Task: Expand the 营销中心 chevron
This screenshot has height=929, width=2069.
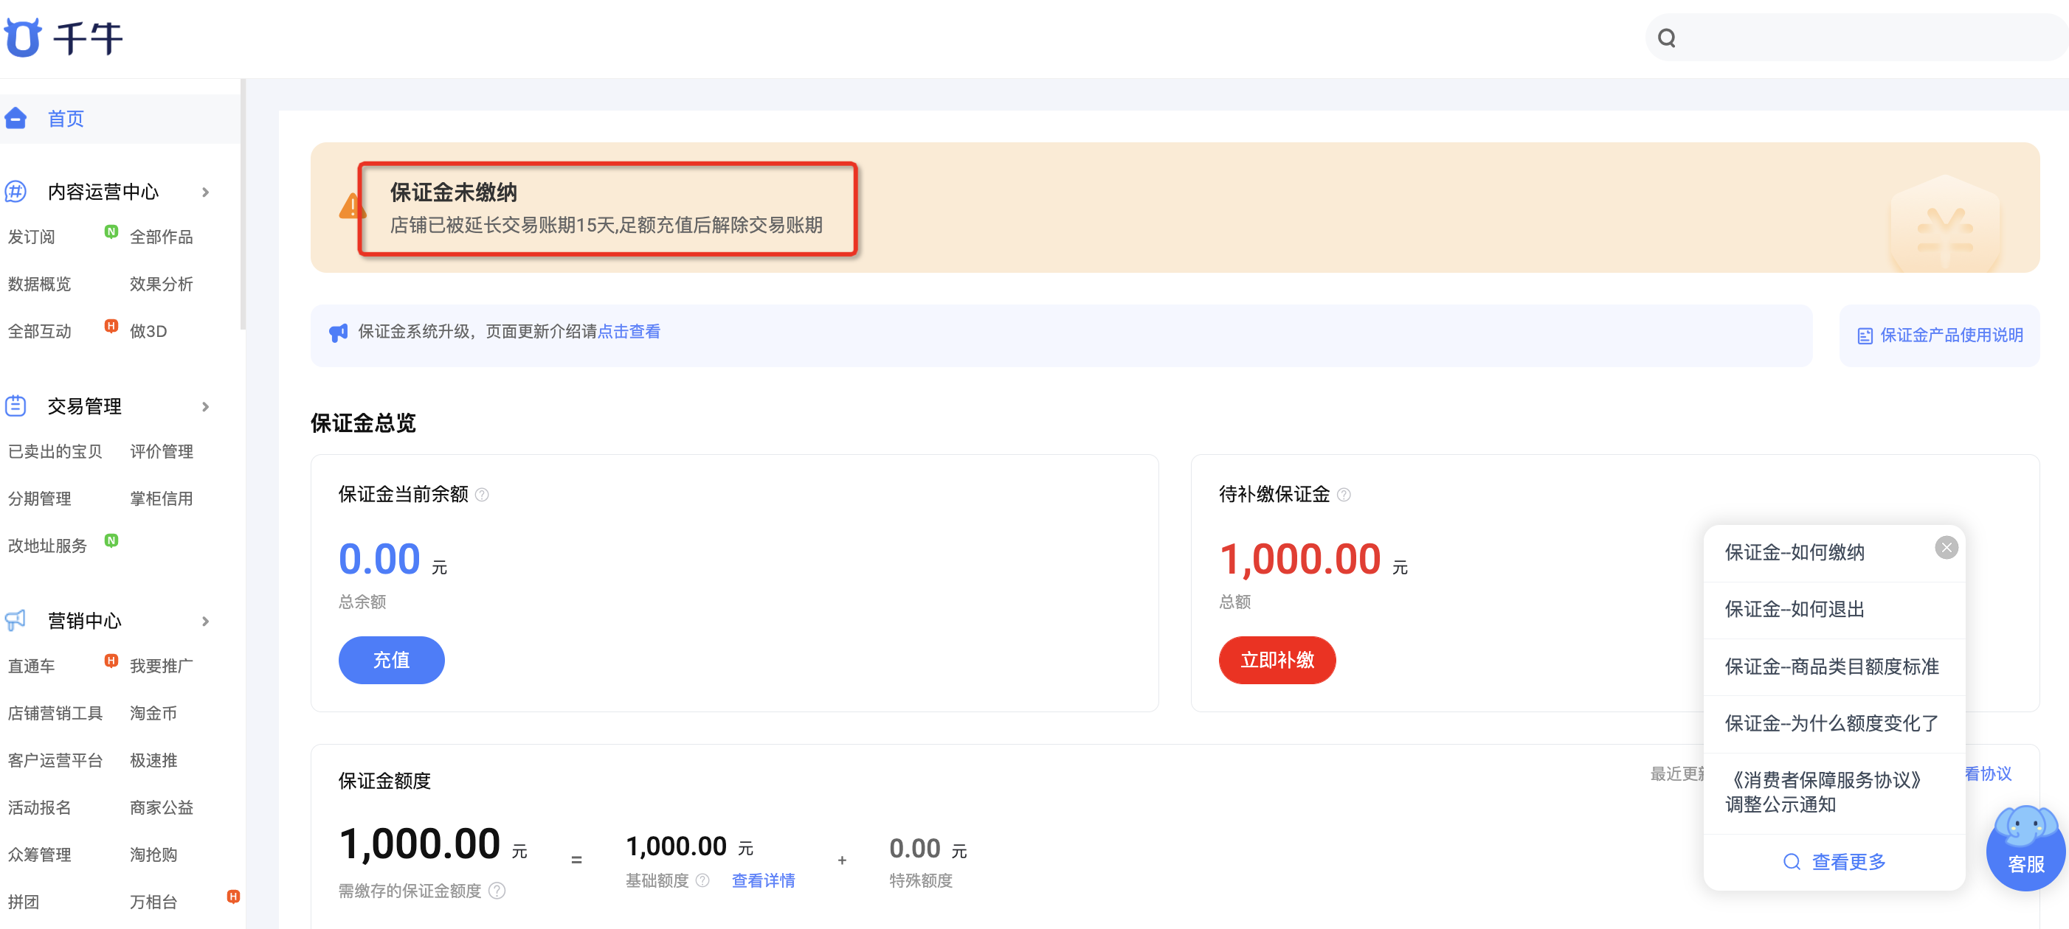Action: coord(206,621)
